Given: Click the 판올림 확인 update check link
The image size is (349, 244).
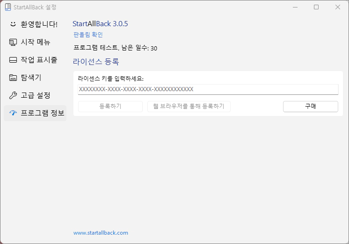Looking at the screenshot, I should [88, 35].
